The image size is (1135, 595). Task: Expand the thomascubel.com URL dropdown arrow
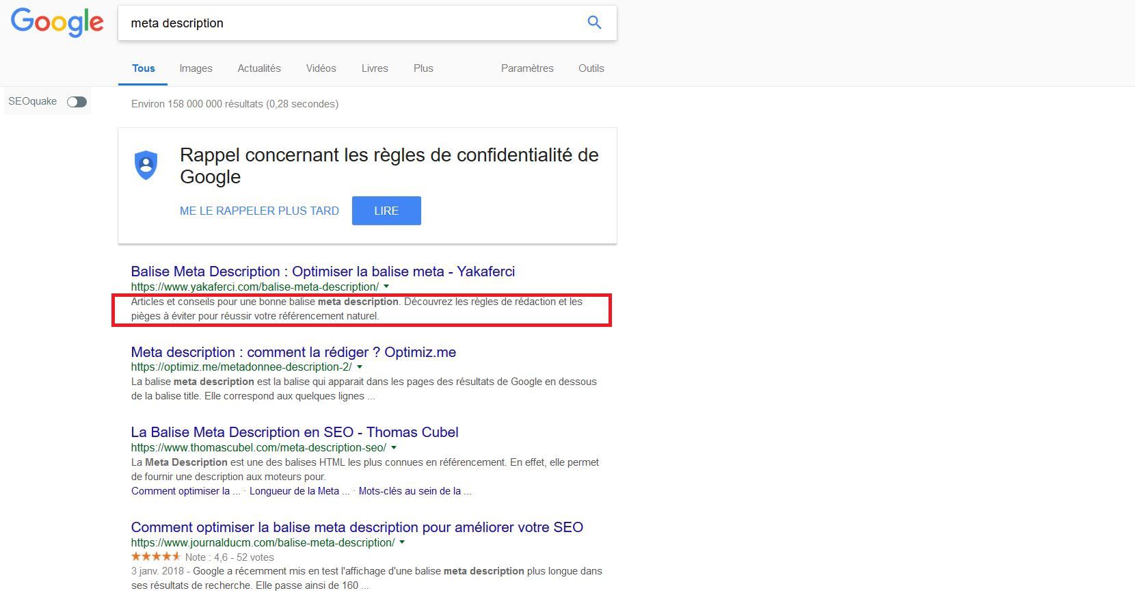coord(394,448)
